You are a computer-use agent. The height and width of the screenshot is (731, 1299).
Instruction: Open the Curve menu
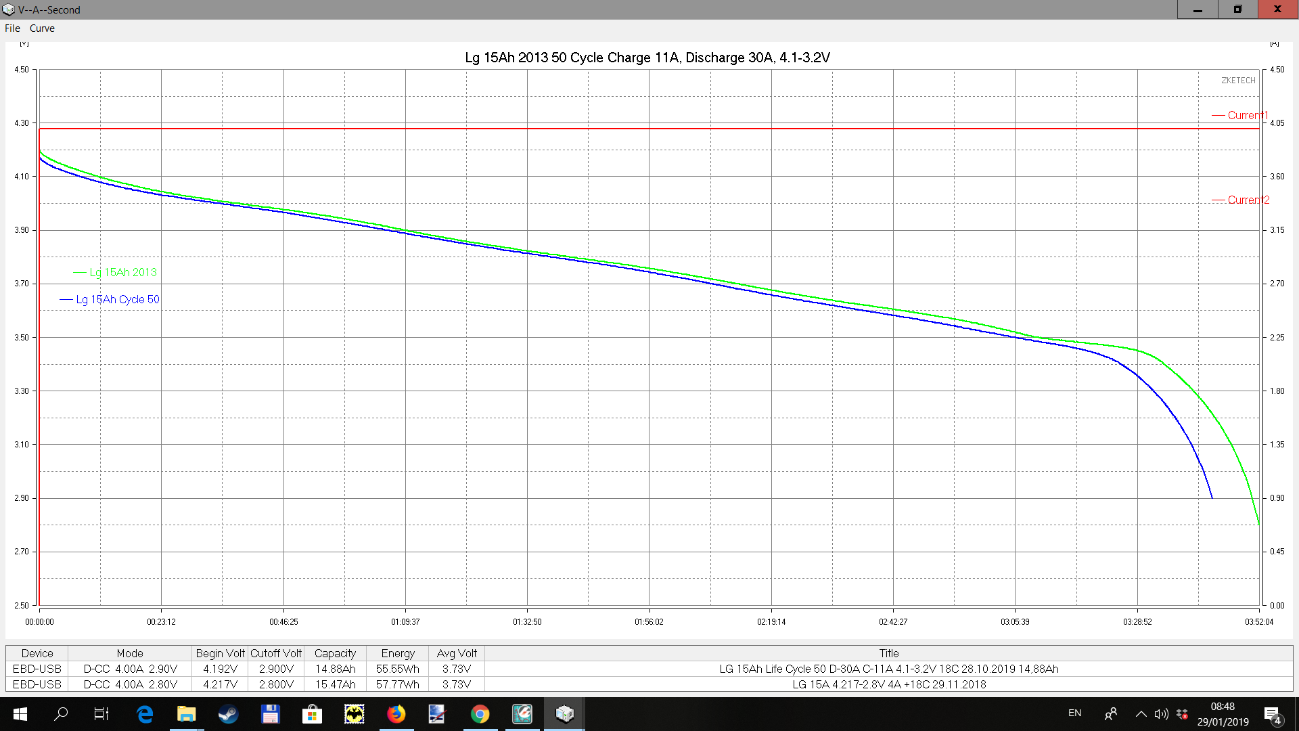coord(42,28)
